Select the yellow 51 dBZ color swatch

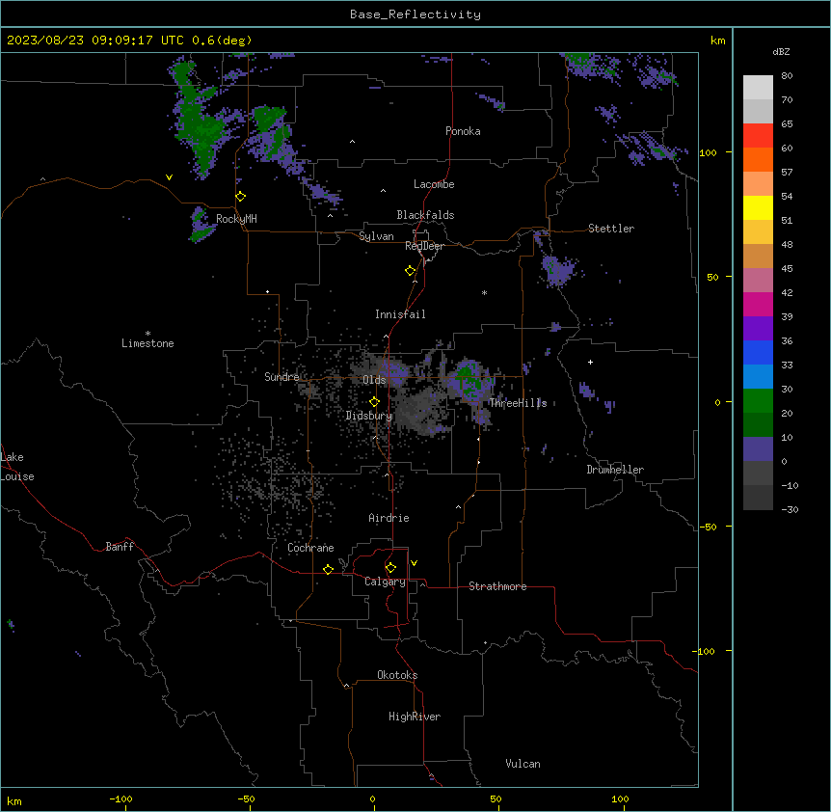click(x=758, y=207)
